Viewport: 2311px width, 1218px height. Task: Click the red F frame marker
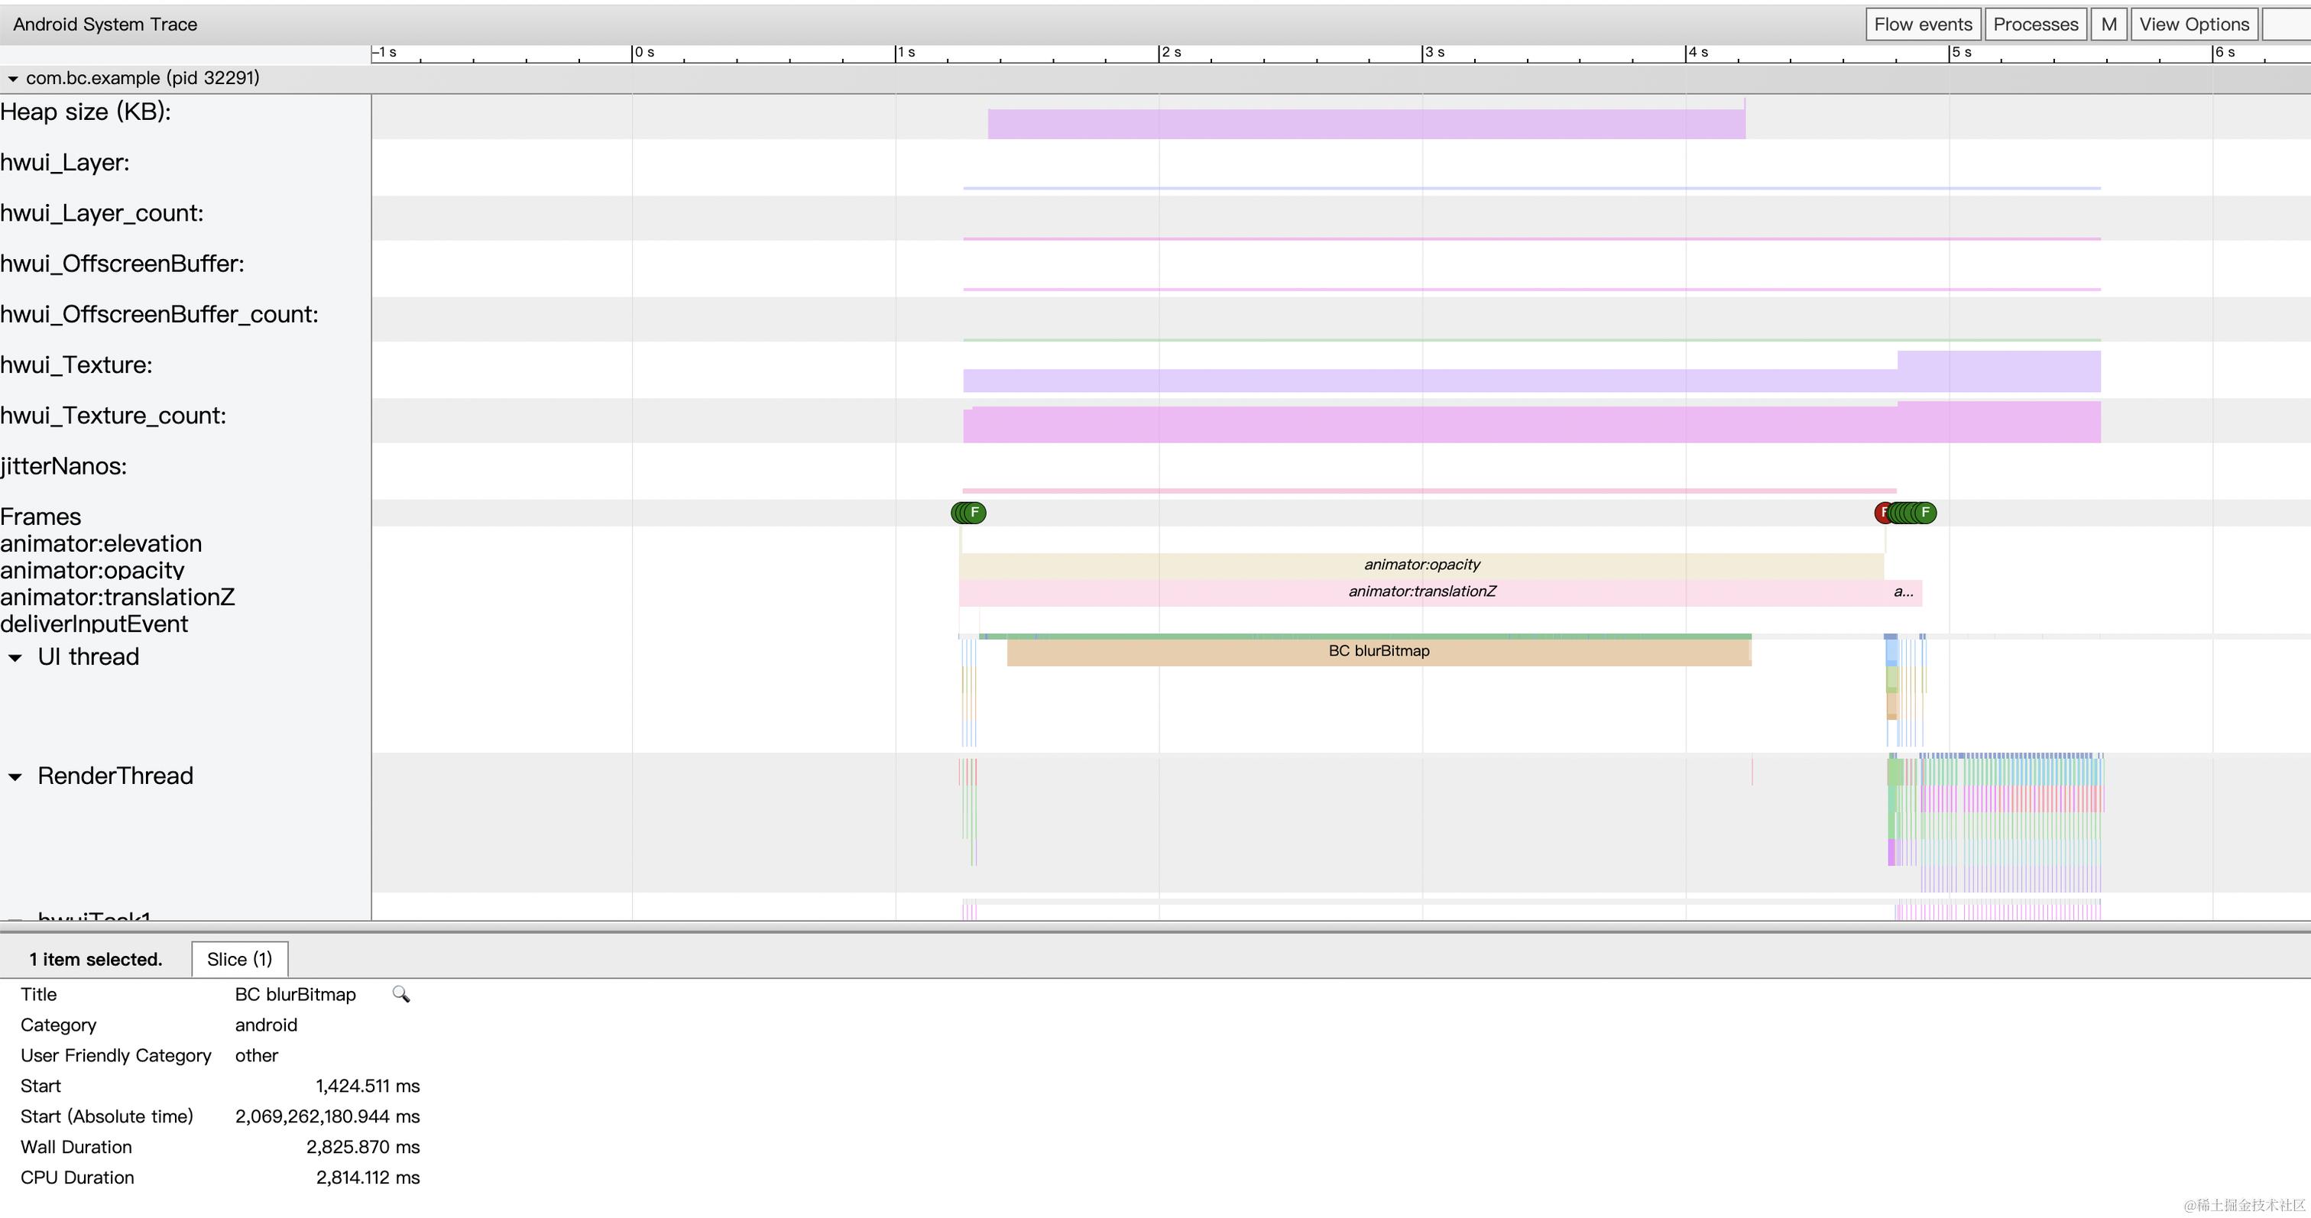(x=1882, y=513)
